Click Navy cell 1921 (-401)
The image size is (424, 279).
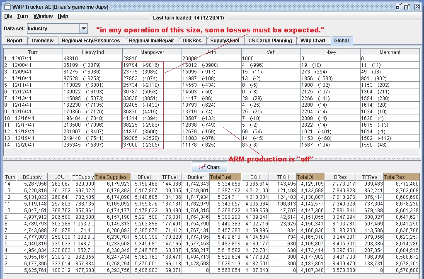pyautogui.click(x=330, y=131)
